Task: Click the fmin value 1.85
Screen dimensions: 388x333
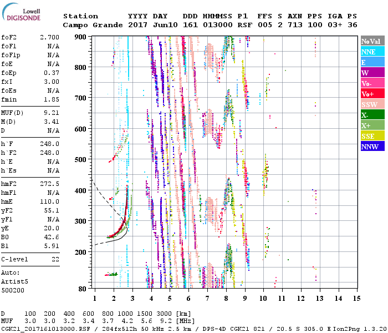Action: point(52,99)
